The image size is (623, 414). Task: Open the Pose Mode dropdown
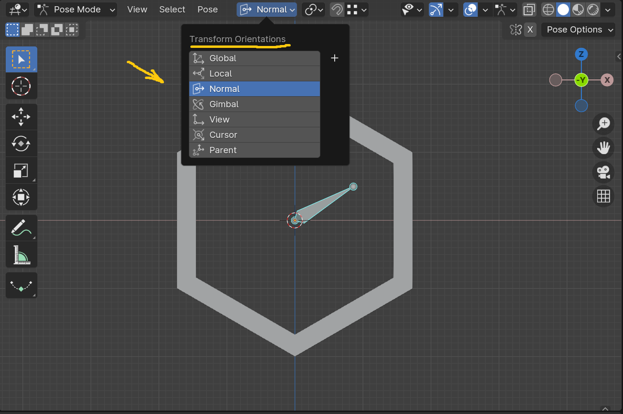click(76, 10)
